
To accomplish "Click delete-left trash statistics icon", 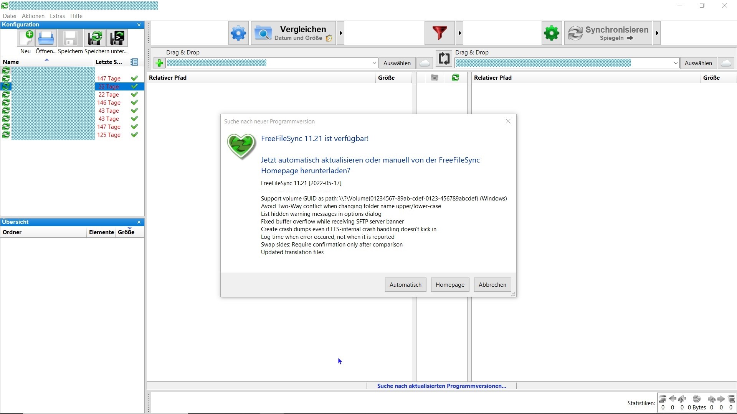I will [x=663, y=399].
